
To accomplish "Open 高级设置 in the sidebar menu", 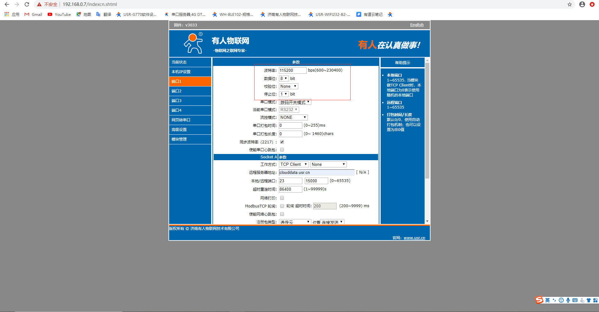I will (x=190, y=129).
